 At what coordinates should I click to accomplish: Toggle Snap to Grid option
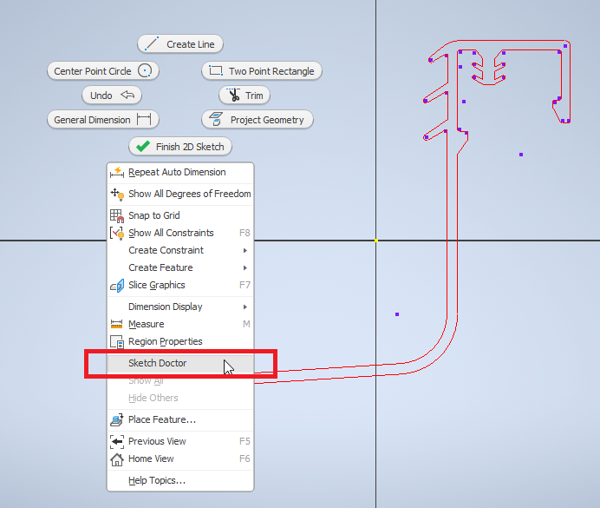(x=180, y=215)
